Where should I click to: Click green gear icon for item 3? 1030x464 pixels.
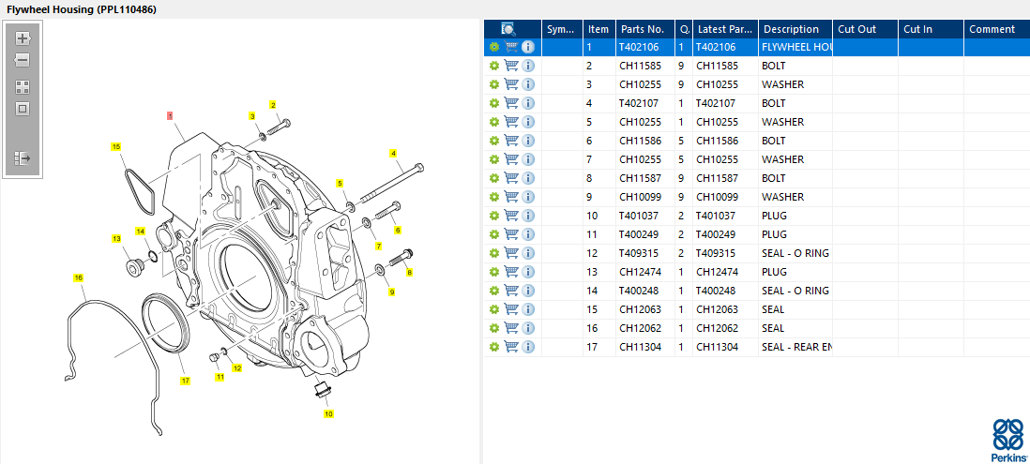point(493,84)
